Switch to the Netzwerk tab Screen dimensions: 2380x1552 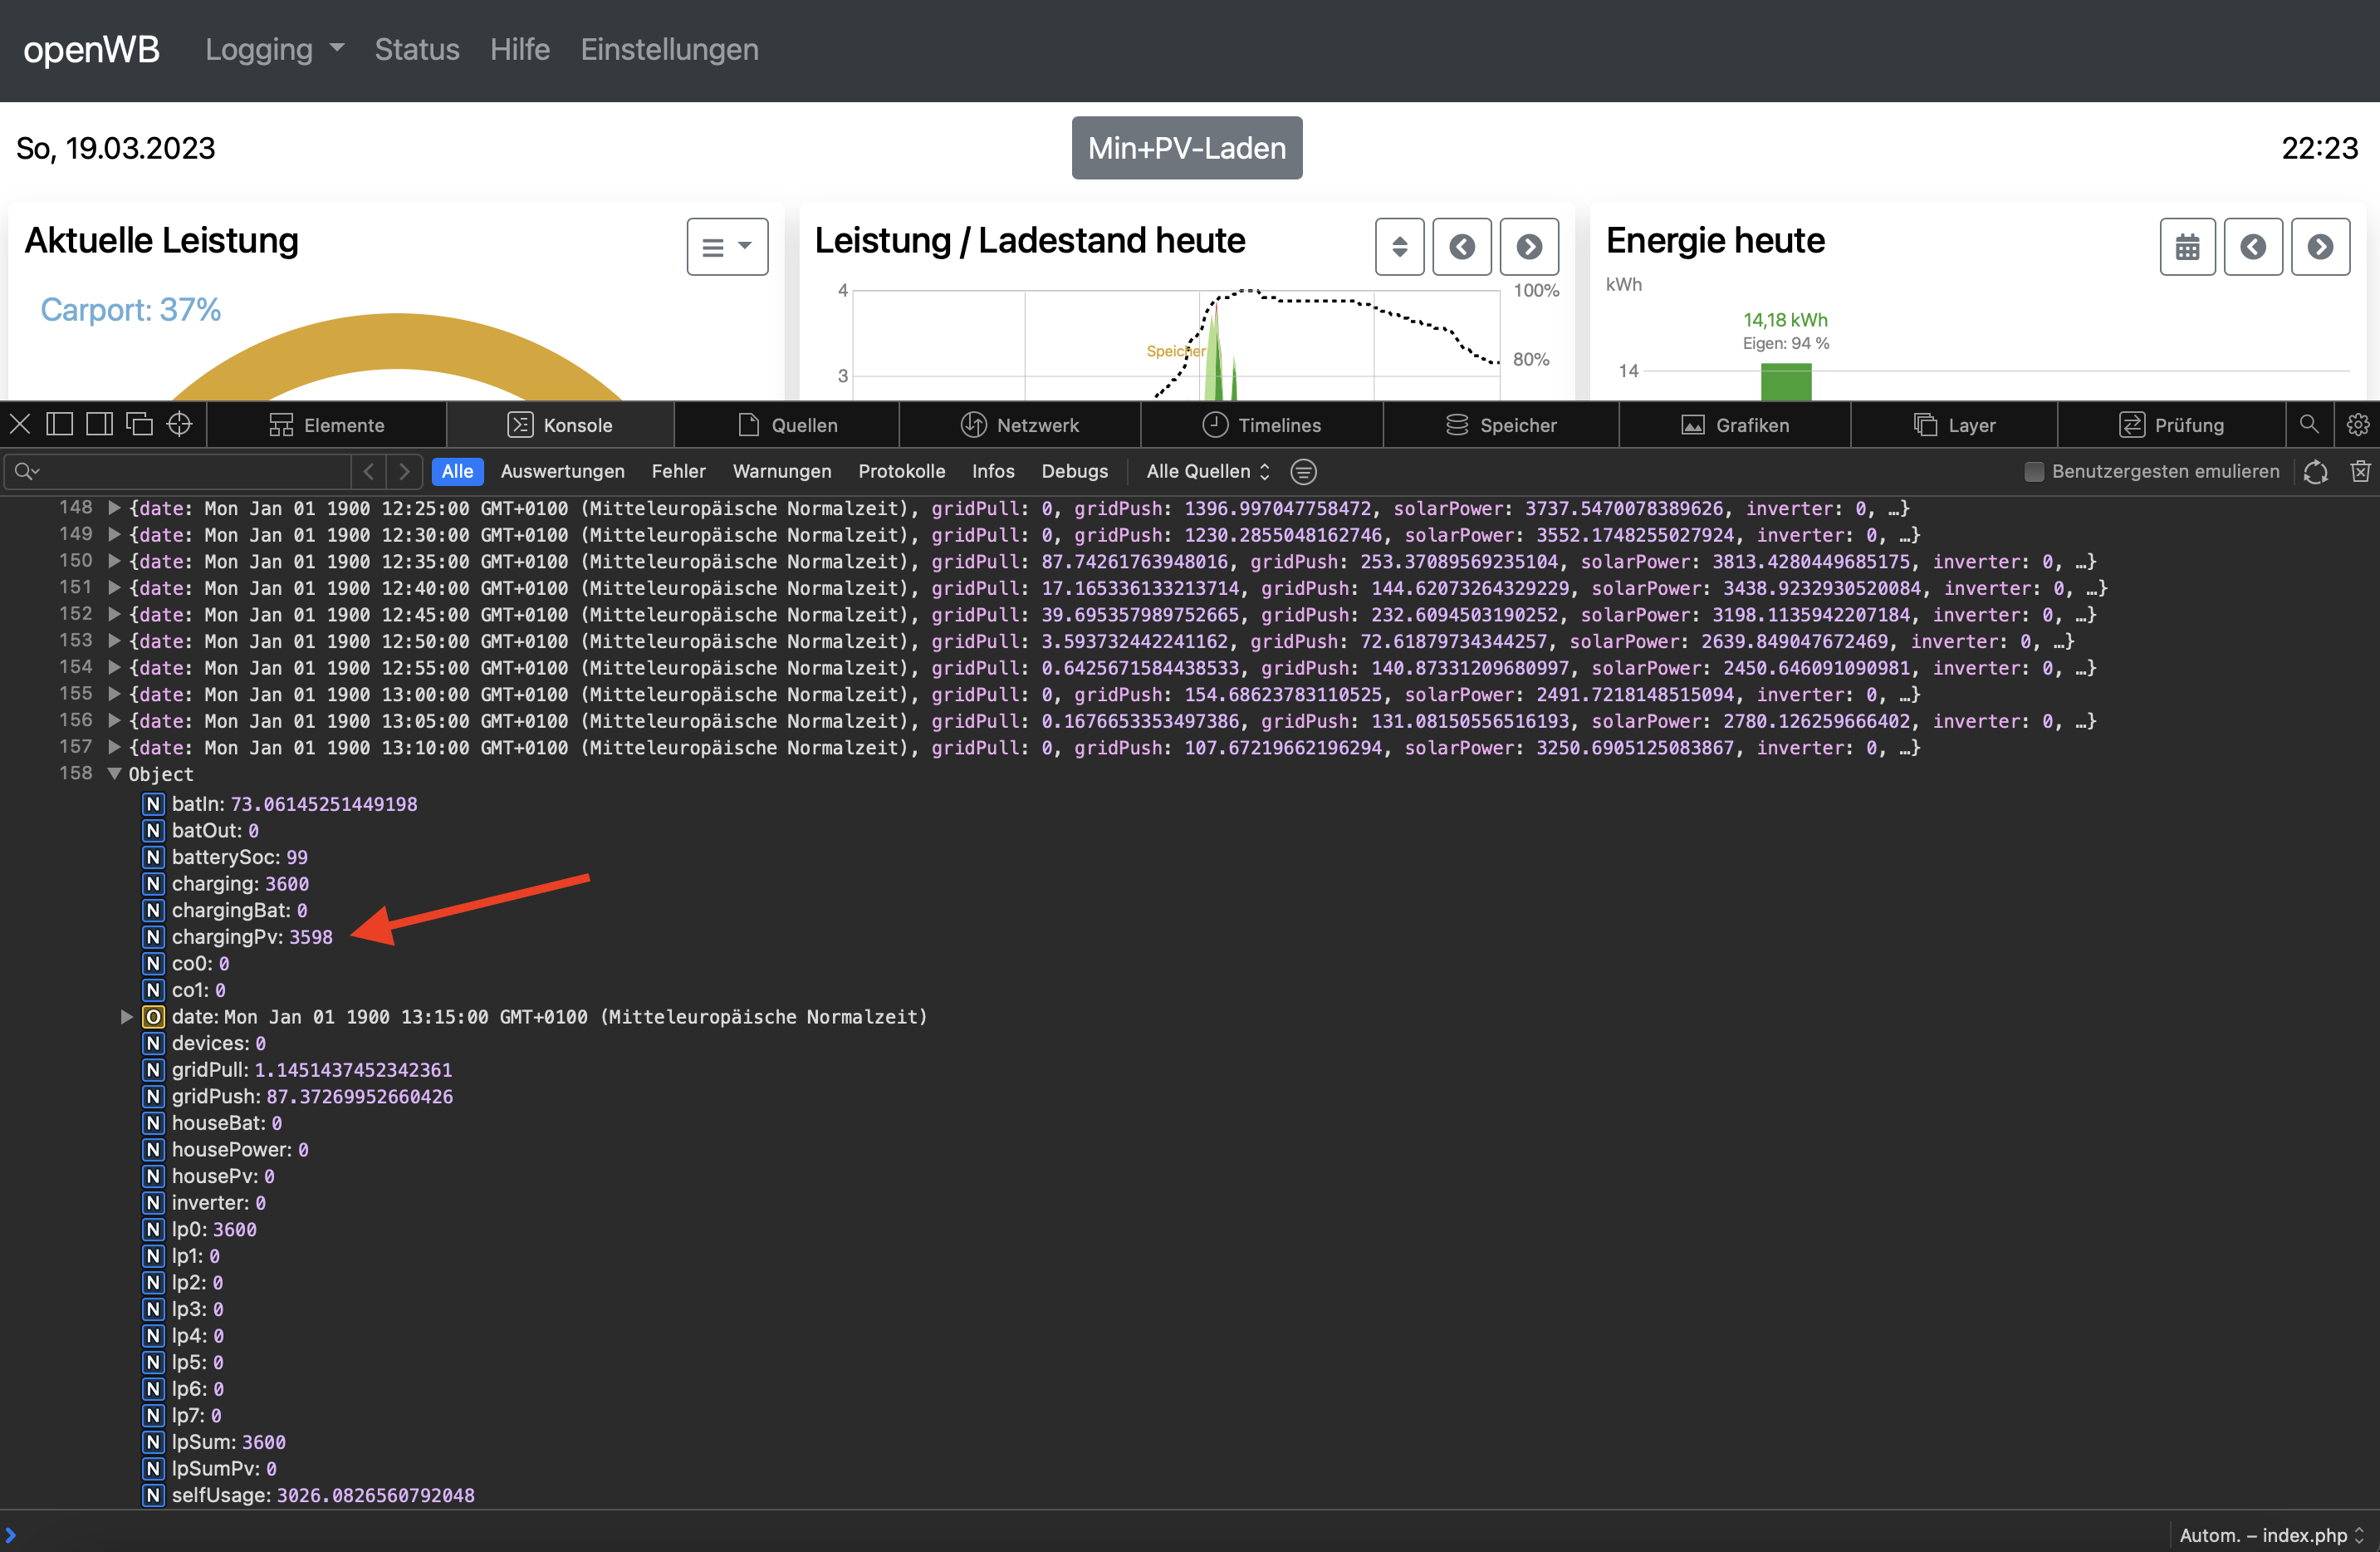tap(1020, 425)
